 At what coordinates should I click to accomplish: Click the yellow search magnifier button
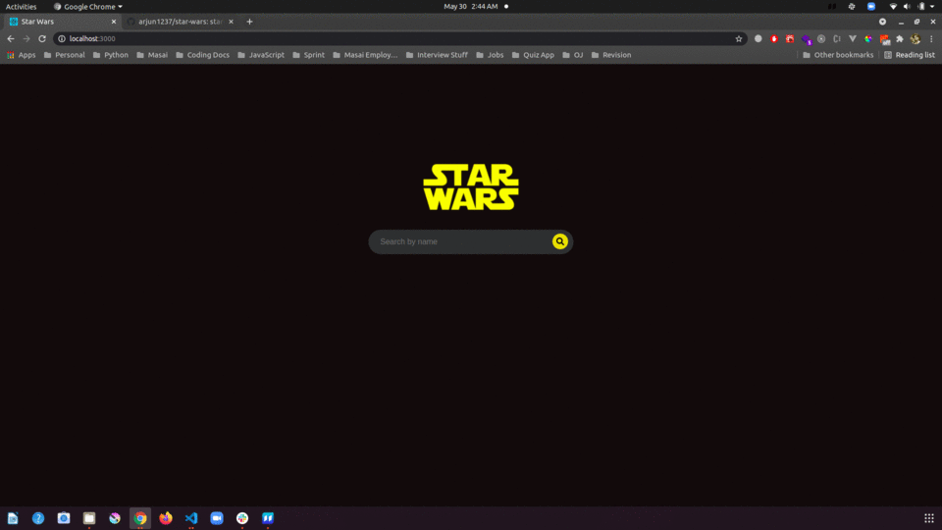click(x=560, y=241)
